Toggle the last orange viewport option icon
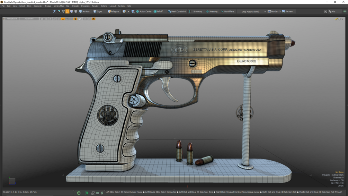 (x=93, y=19)
